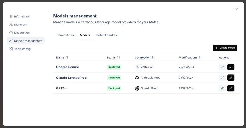Close the models management dialog
Viewport: 246px width, 128px height.
tap(236, 9)
